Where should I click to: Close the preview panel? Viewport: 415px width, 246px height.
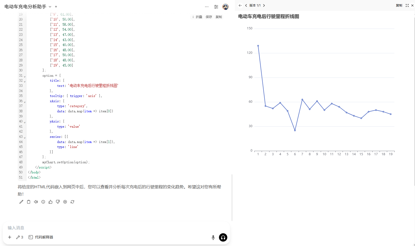click(412, 5)
